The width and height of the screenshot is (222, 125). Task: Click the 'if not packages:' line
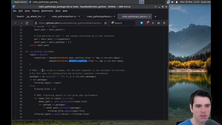pos(39,80)
